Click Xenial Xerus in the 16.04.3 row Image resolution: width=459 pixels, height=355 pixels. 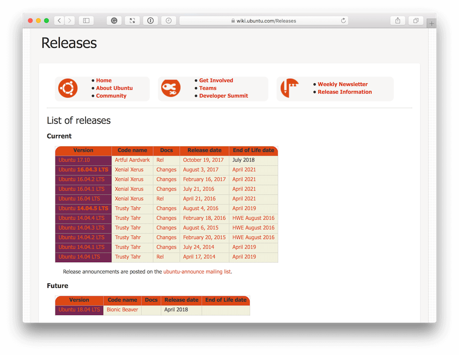129,170
